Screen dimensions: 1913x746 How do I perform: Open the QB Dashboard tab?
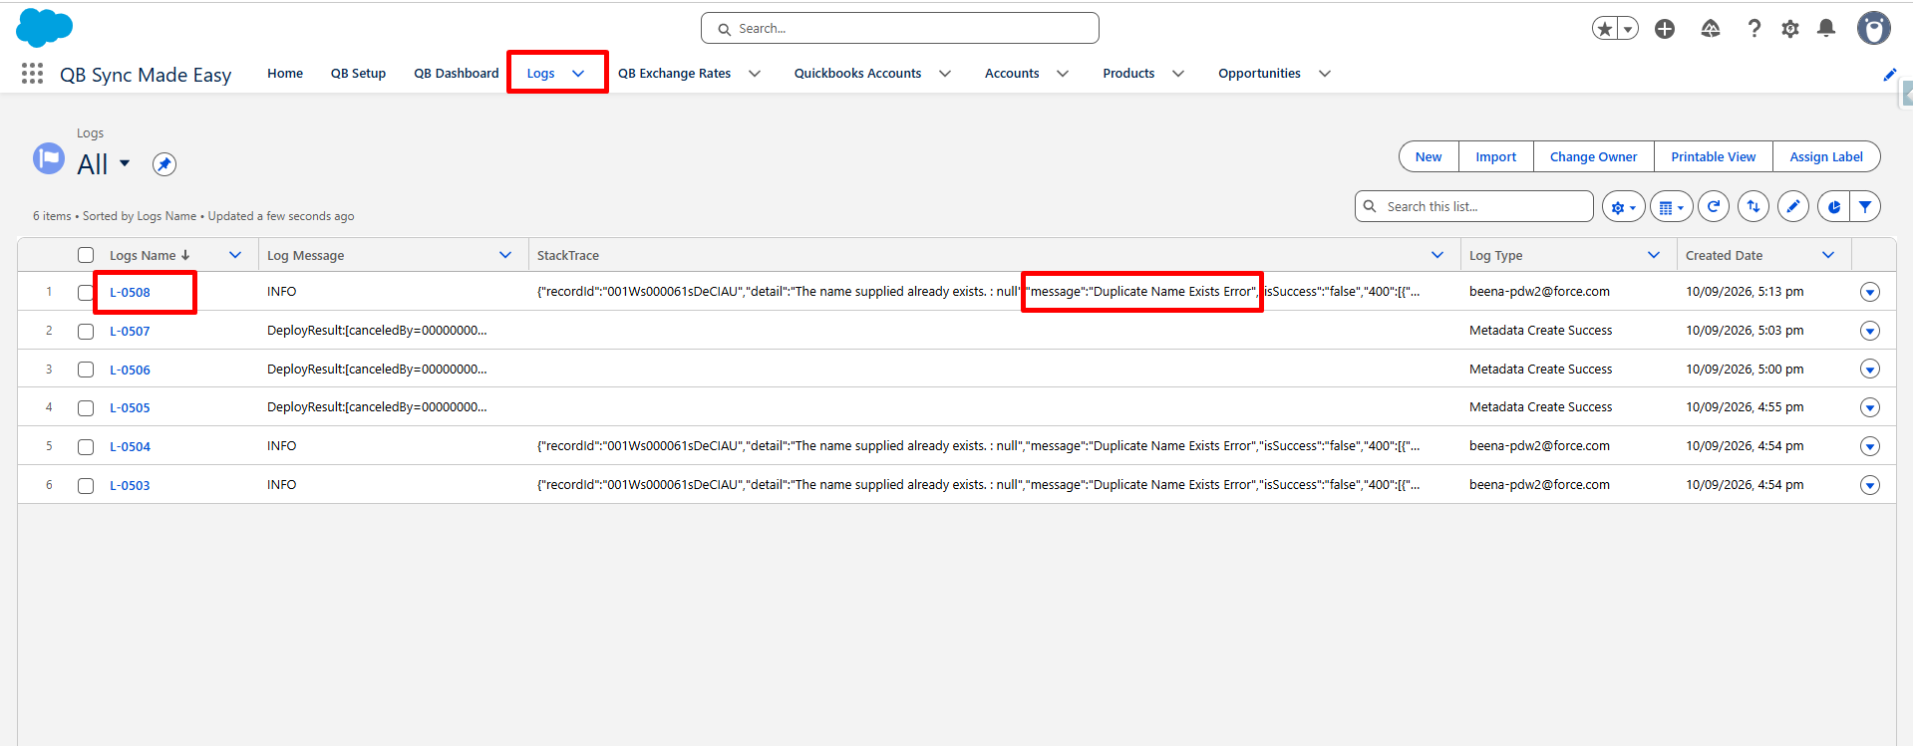(457, 74)
